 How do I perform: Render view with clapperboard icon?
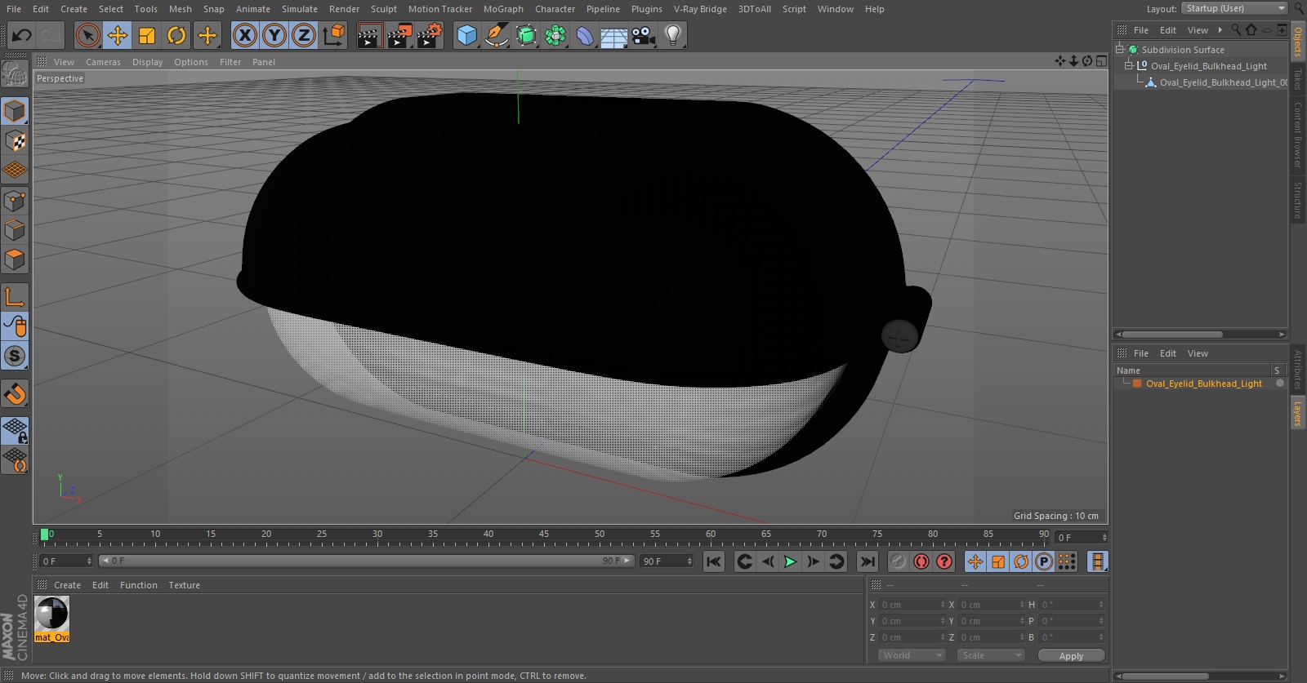(369, 35)
